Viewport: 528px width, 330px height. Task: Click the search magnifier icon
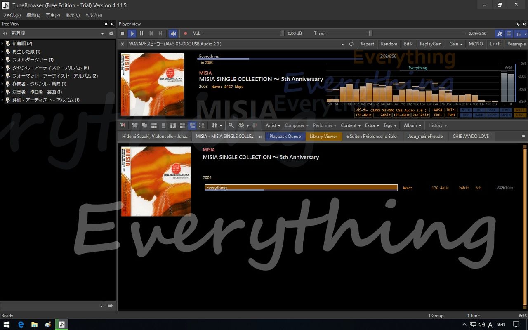[x=231, y=125]
